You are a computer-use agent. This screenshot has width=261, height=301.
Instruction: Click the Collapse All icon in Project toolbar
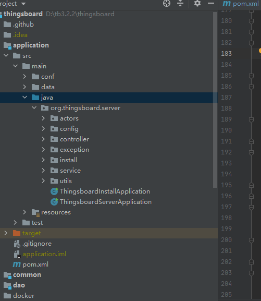click(x=180, y=3)
